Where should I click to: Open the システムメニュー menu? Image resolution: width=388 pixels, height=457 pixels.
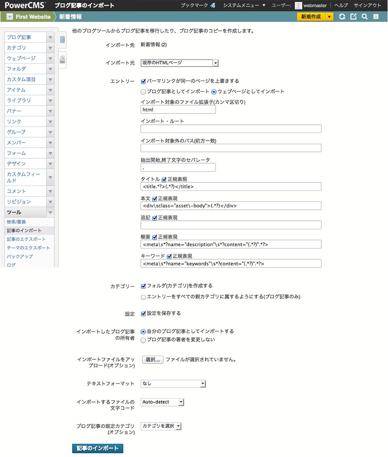coord(244,5)
